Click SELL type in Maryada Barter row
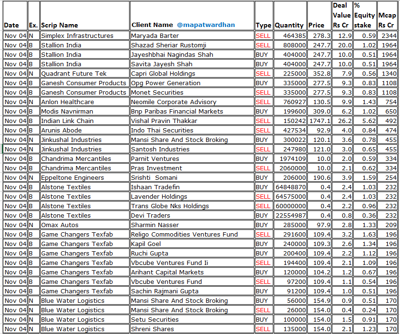Screen dimensions: 400x334 (264, 36)
